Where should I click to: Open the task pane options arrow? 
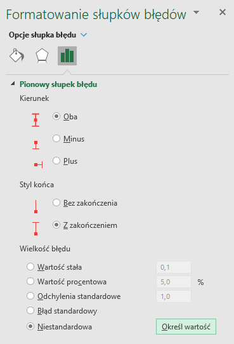[x=197, y=12]
